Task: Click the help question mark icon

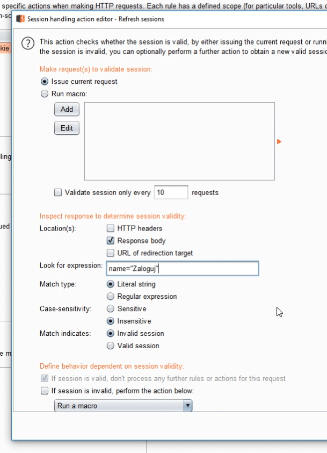Action: [x=28, y=44]
